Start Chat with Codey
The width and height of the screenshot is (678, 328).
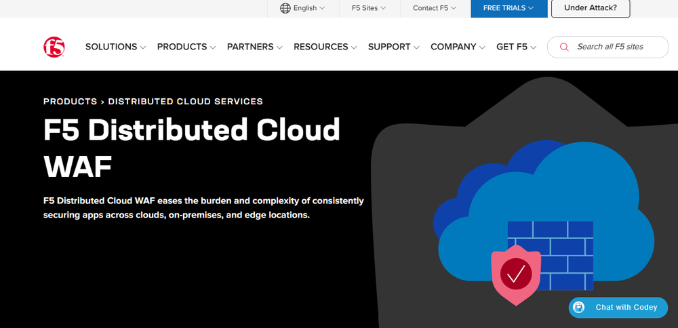618,307
